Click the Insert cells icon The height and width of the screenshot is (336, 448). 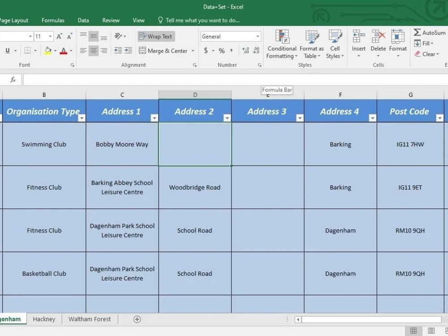coord(358,37)
